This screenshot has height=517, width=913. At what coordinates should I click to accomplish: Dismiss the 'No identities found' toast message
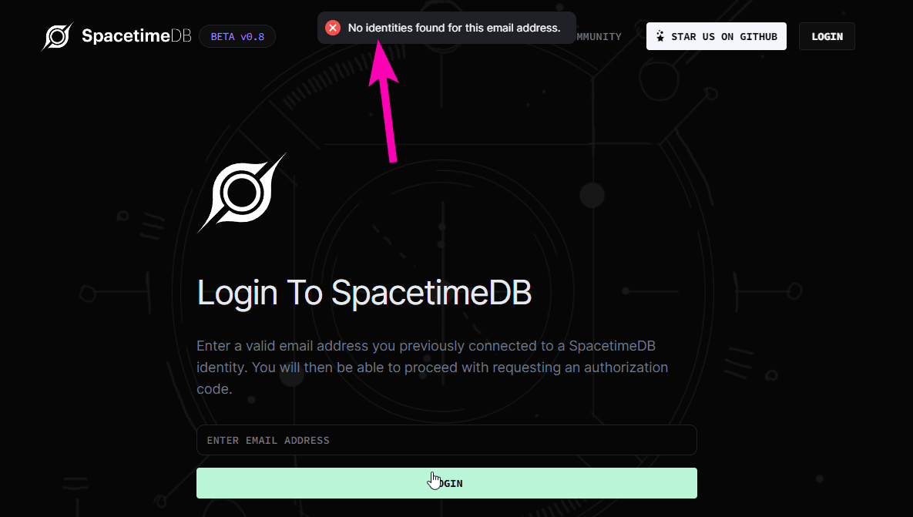click(454, 28)
